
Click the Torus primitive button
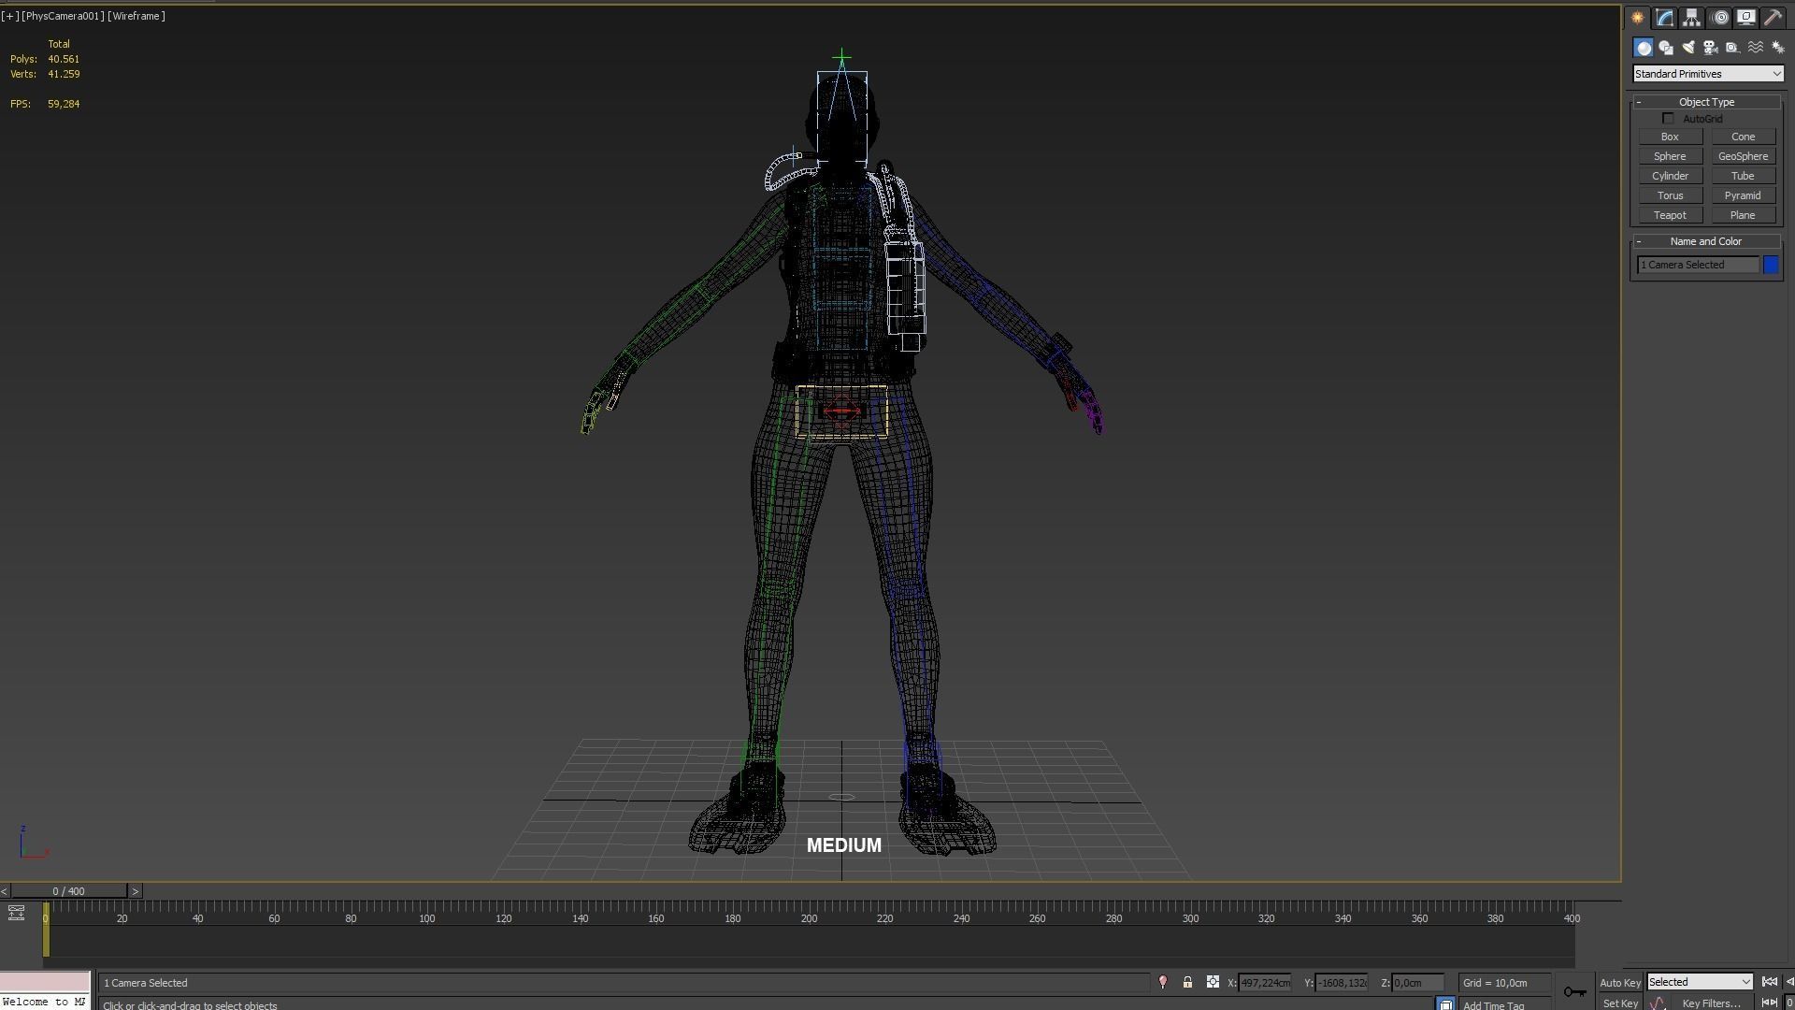point(1670,195)
